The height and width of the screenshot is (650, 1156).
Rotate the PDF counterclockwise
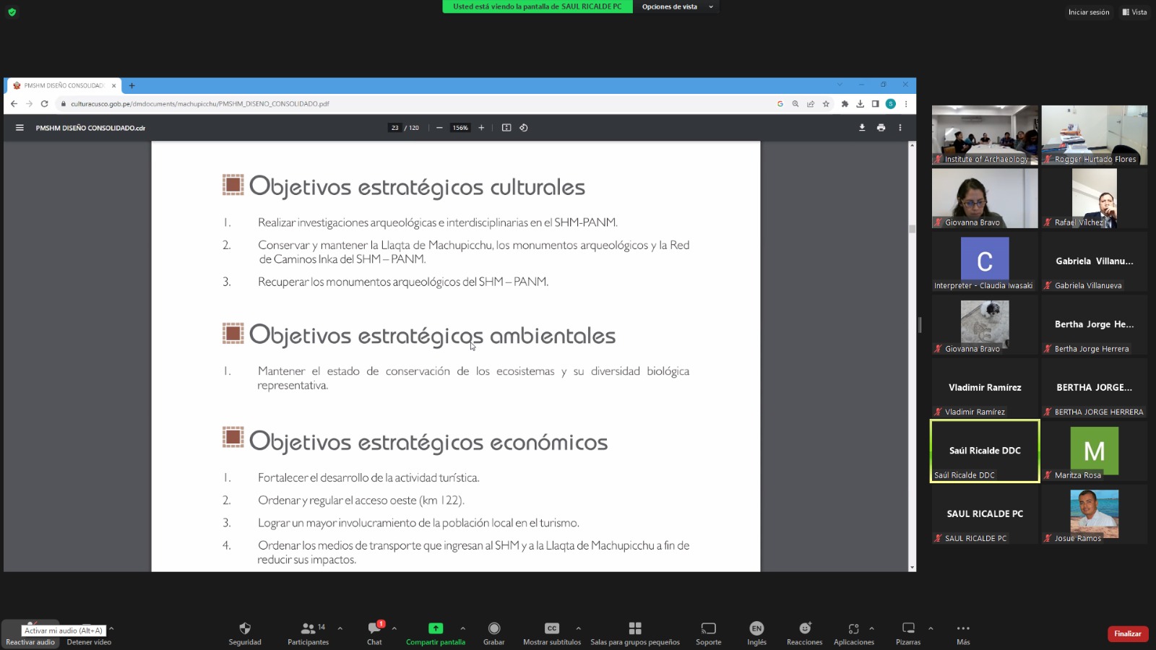[524, 128]
